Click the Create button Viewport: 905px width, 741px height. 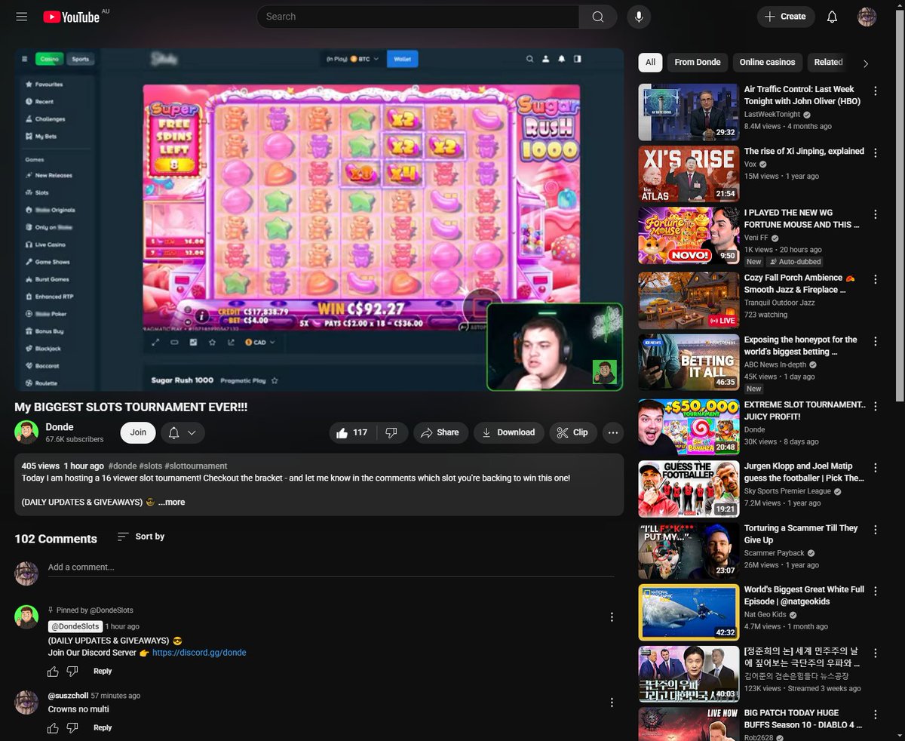[x=786, y=17]
